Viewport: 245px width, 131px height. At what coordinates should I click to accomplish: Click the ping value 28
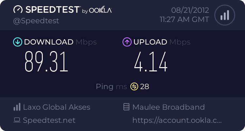pyautogui.click(x=144, y=86)
